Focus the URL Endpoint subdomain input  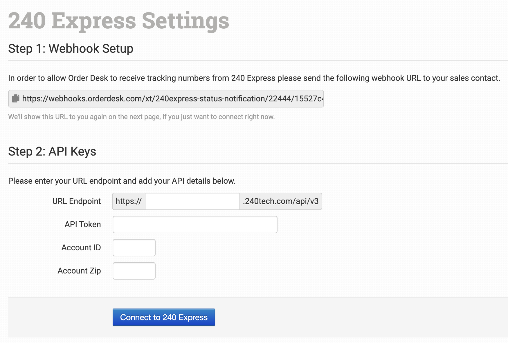192,201
